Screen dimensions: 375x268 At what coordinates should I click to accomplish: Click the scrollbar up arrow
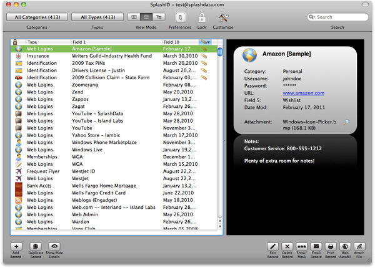[x=220, y=221]
